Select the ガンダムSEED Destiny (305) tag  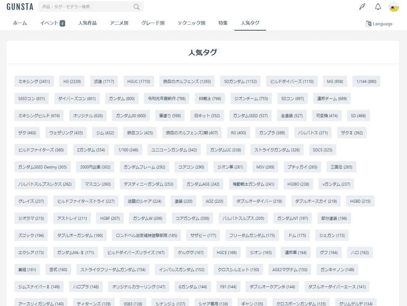[43, 167]
